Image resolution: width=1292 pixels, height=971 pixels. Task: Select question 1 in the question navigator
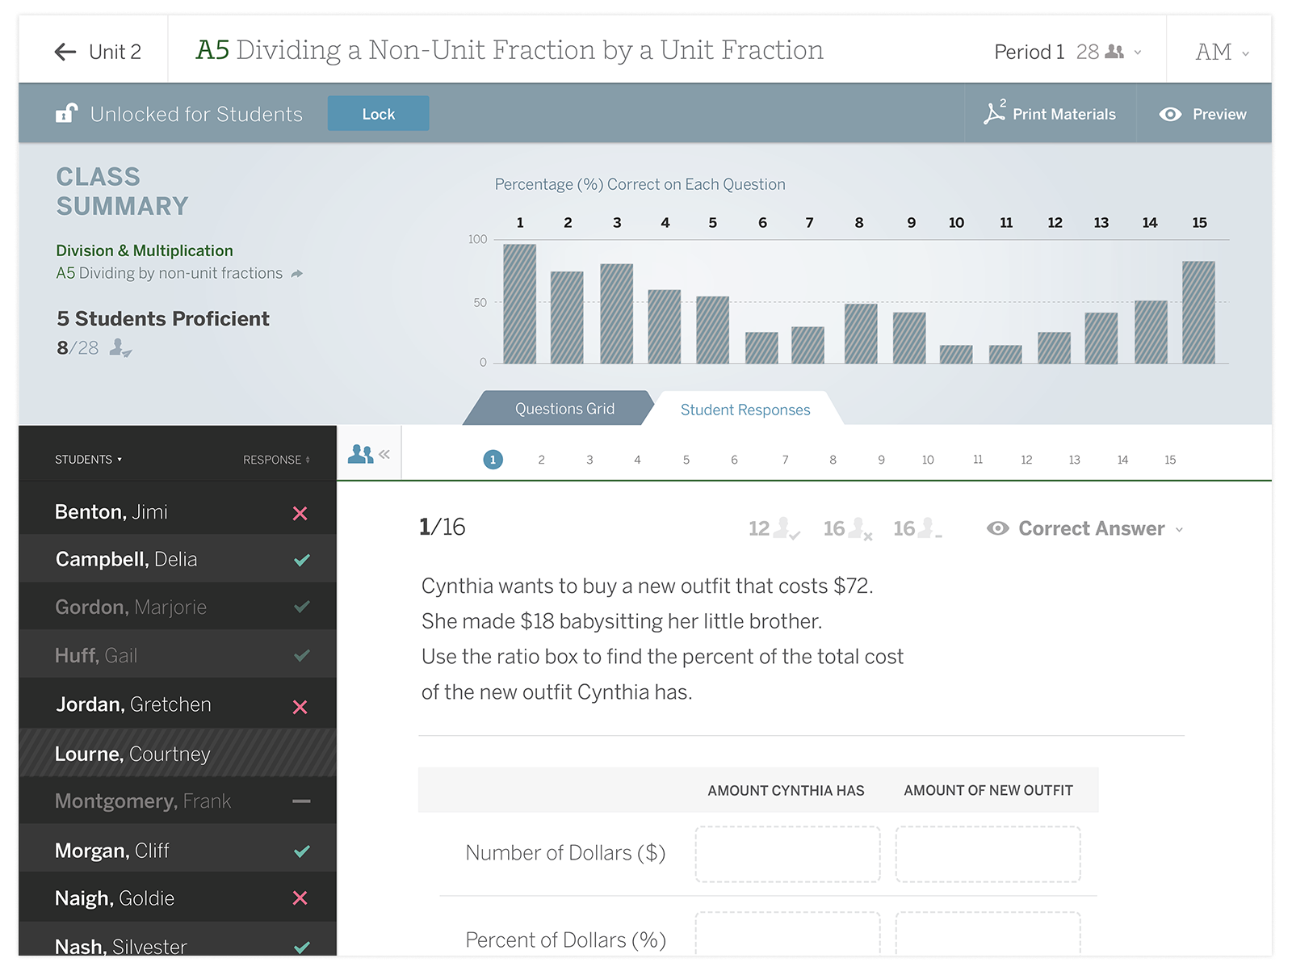(x=493, y=460)
